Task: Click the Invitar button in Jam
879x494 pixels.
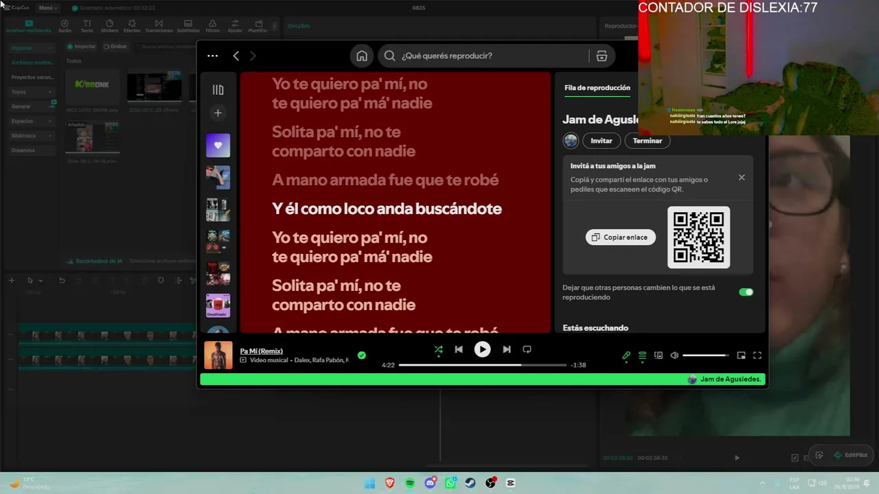Action: [x=601, y=141]
